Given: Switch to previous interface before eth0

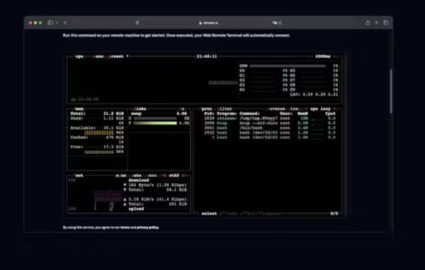Looking at the screenshot, I should pos(164,176).
